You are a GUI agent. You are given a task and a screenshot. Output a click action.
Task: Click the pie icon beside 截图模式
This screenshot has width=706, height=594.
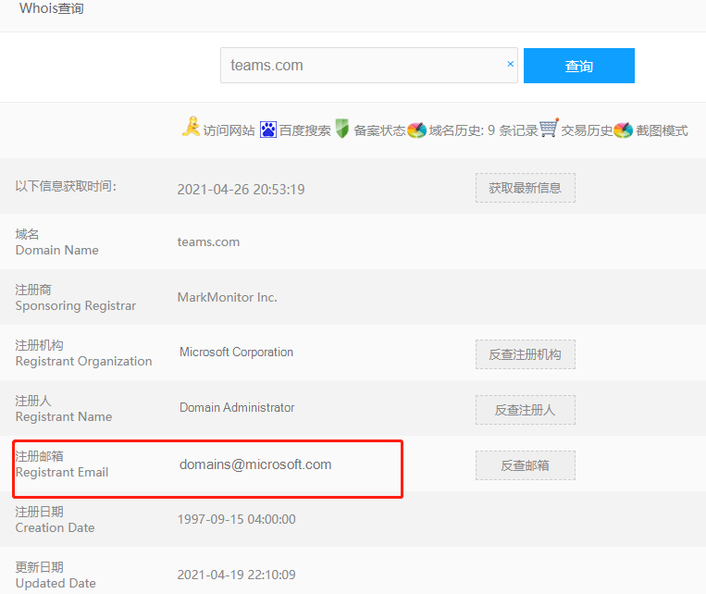(623, 130)
